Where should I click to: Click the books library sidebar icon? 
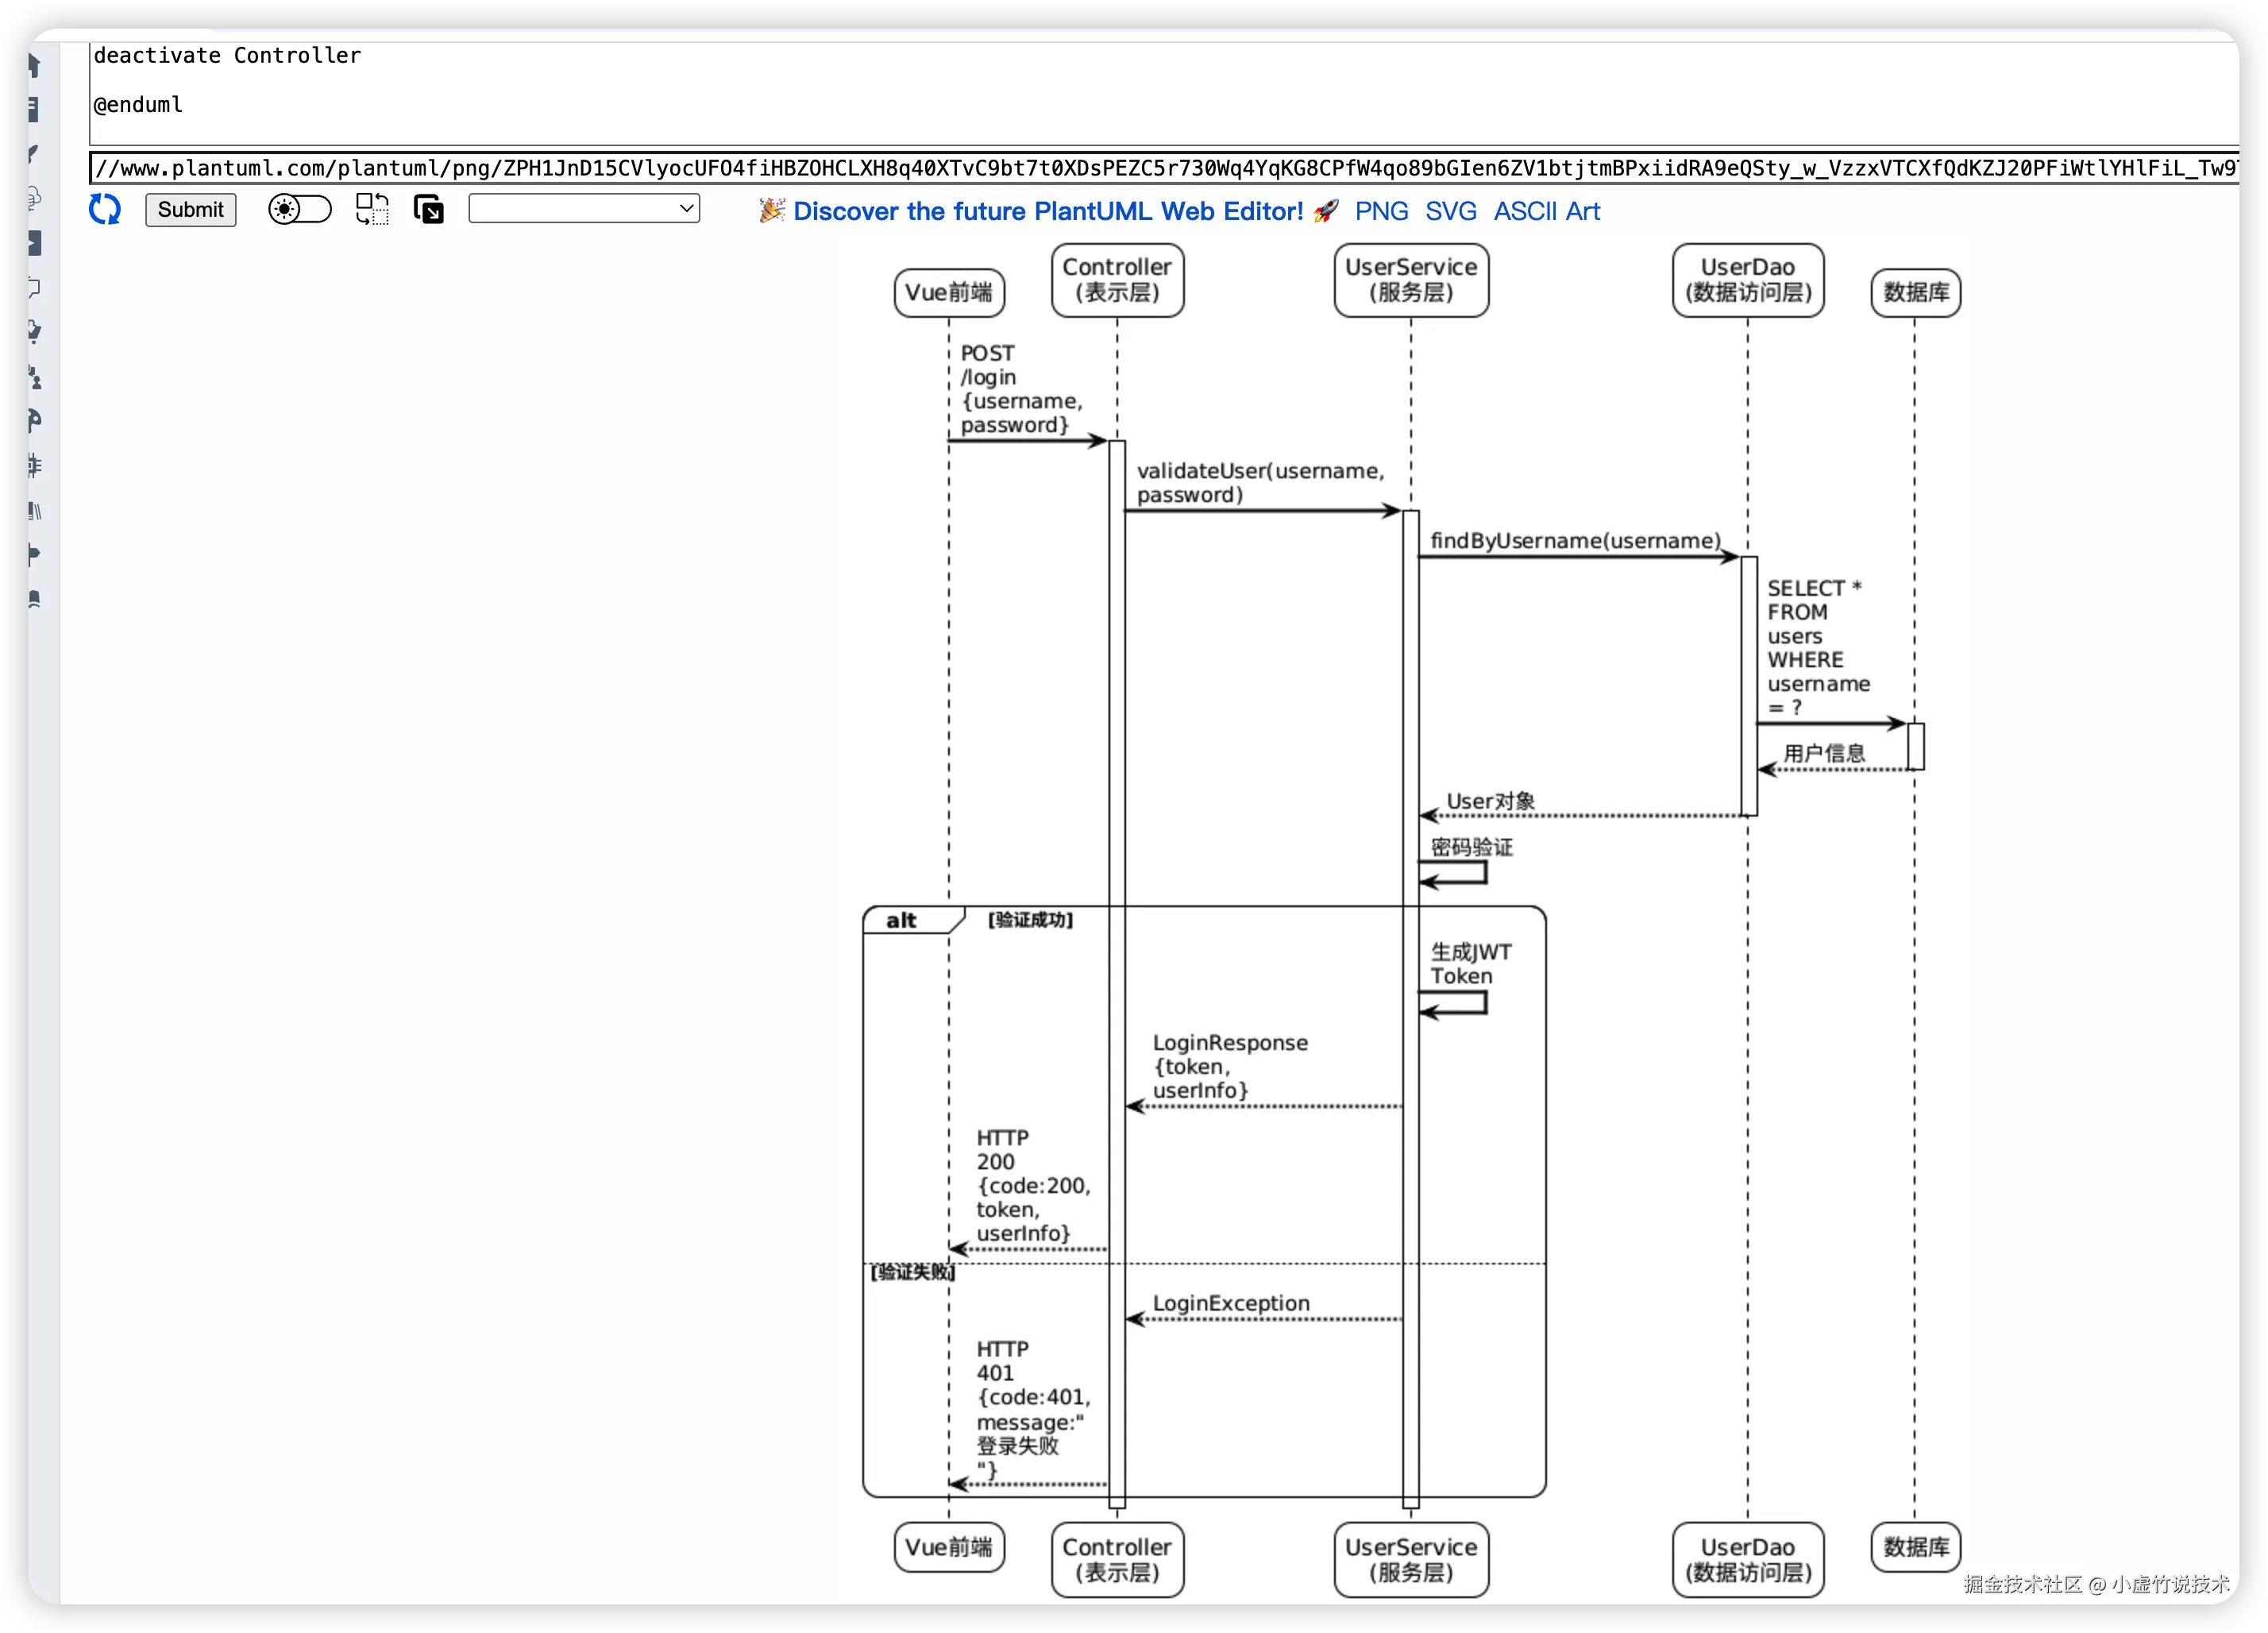point(34,511)
